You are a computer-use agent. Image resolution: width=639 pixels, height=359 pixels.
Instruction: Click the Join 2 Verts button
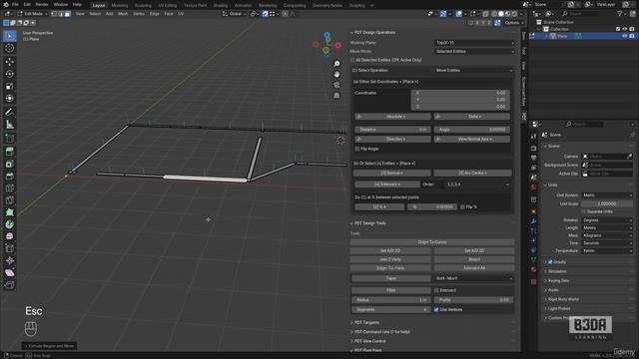pos(390,259)
